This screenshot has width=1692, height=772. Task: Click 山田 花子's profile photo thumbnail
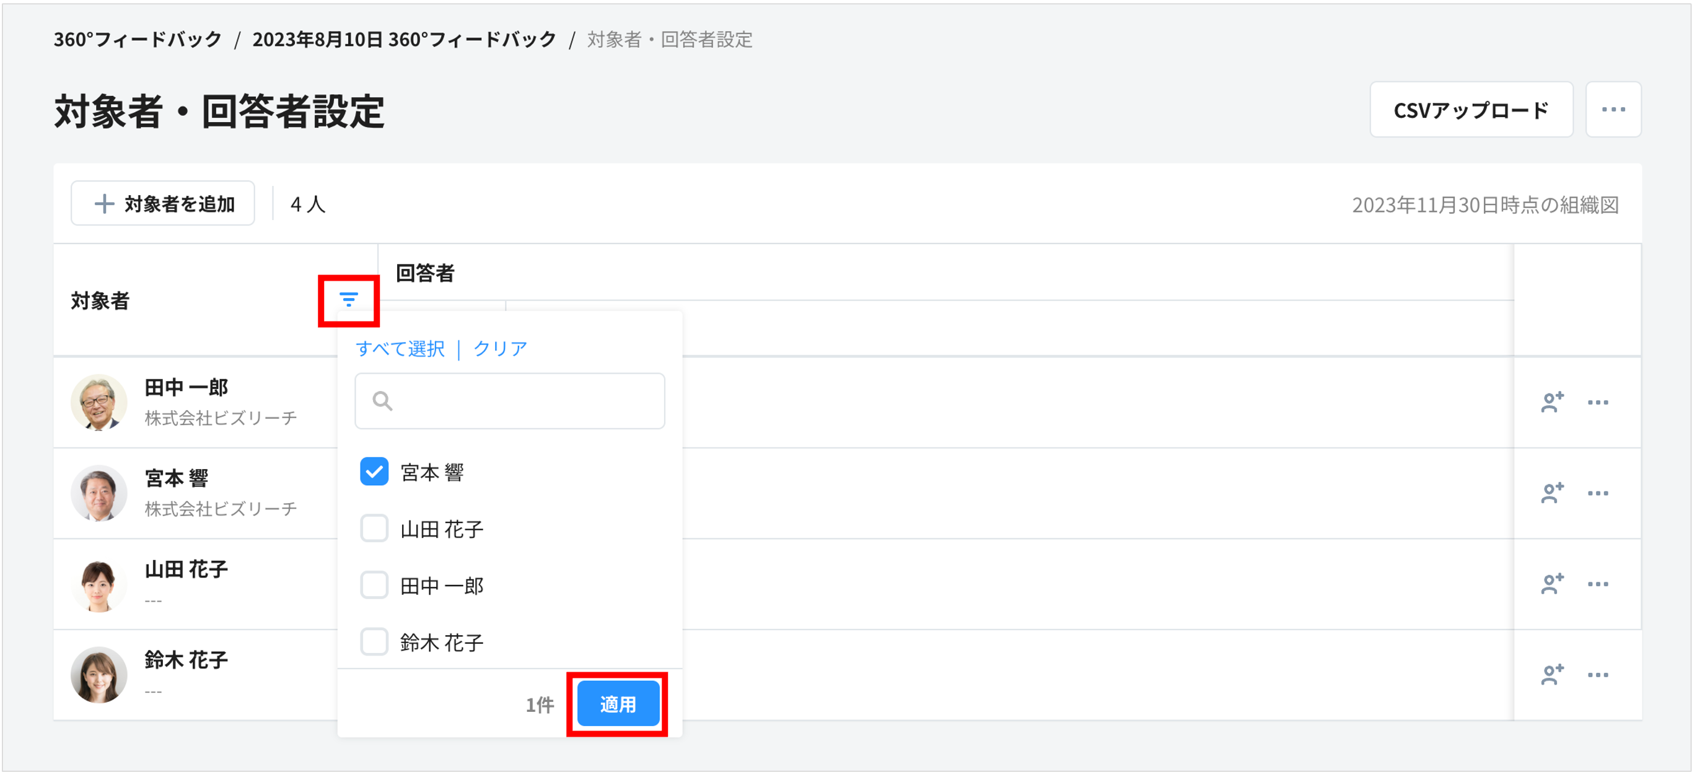(x=99, y=584)
